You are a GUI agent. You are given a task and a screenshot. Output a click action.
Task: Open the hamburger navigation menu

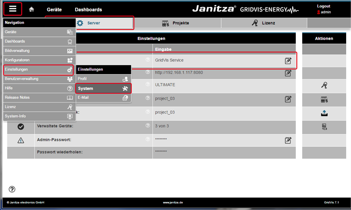tap(12, 9)
